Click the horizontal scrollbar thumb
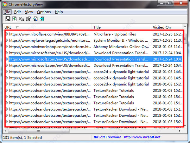The height and width of the screenshot is (143, 190). 39,131
